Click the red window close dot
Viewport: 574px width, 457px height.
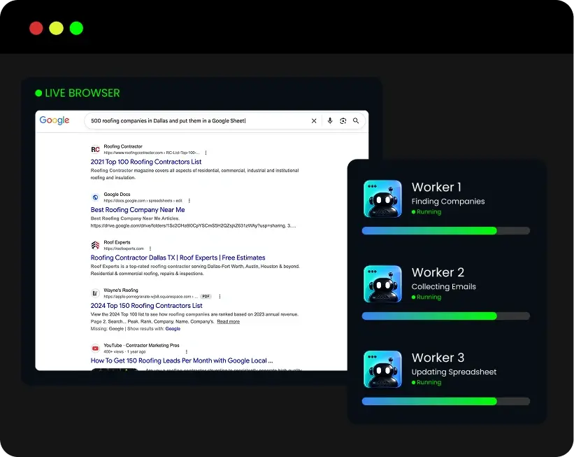click(x=36, y=28)
